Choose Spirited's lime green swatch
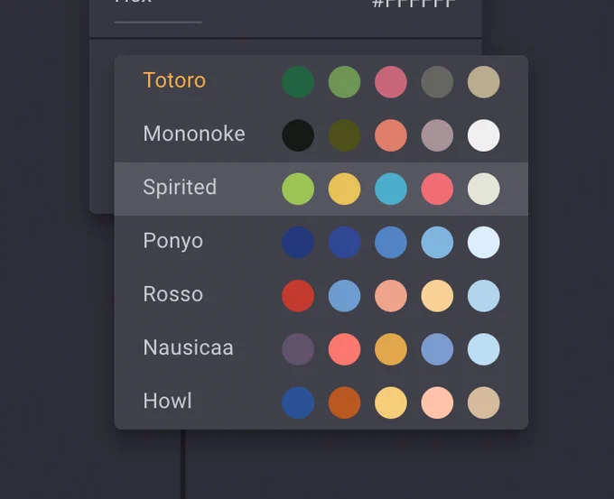614x499 pixels. [x=298, y=189]
